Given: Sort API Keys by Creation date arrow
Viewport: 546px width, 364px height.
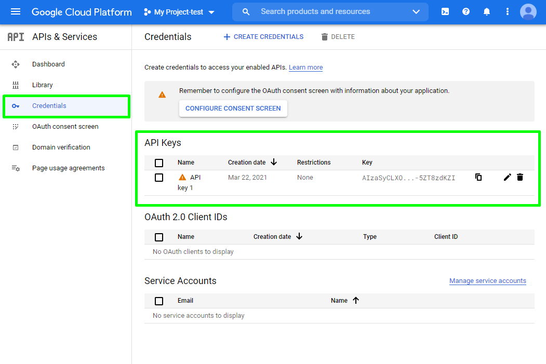Looking at the screenshot, I should tap(274, 162).
